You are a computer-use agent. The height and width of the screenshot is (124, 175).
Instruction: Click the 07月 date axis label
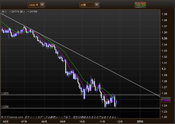click(x=24, y=122)
